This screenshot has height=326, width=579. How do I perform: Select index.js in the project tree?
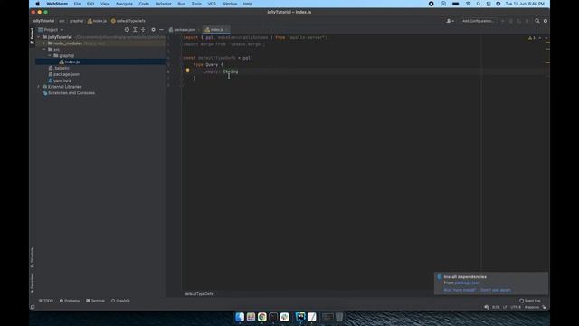[70, 62]
